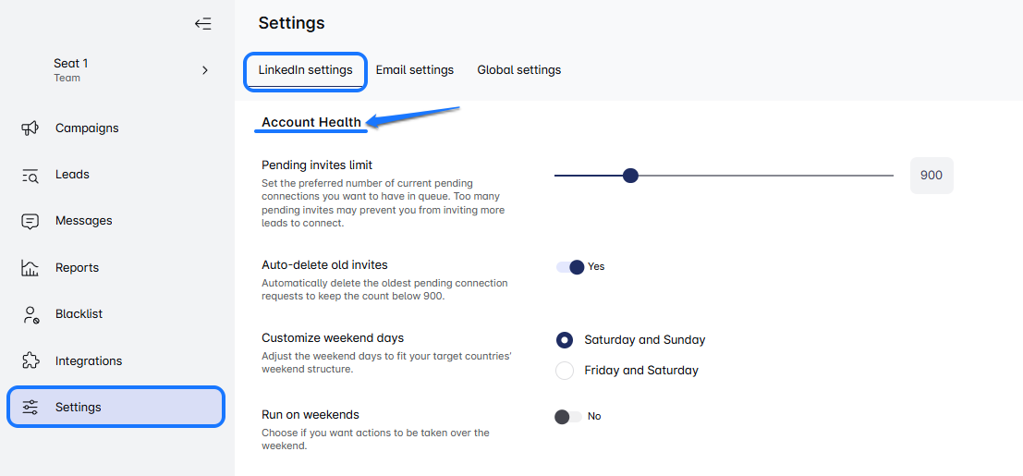
Task: Click the Leads search-list icon
Action: pyautogui.click(x=30, y=175)
